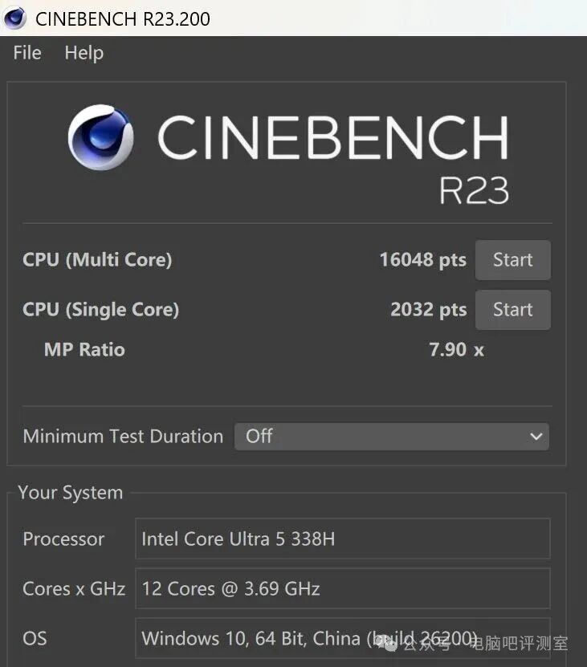Start the CPU Single Core benchmark
This screenshot has height=667, width=587.
point(512,310)
